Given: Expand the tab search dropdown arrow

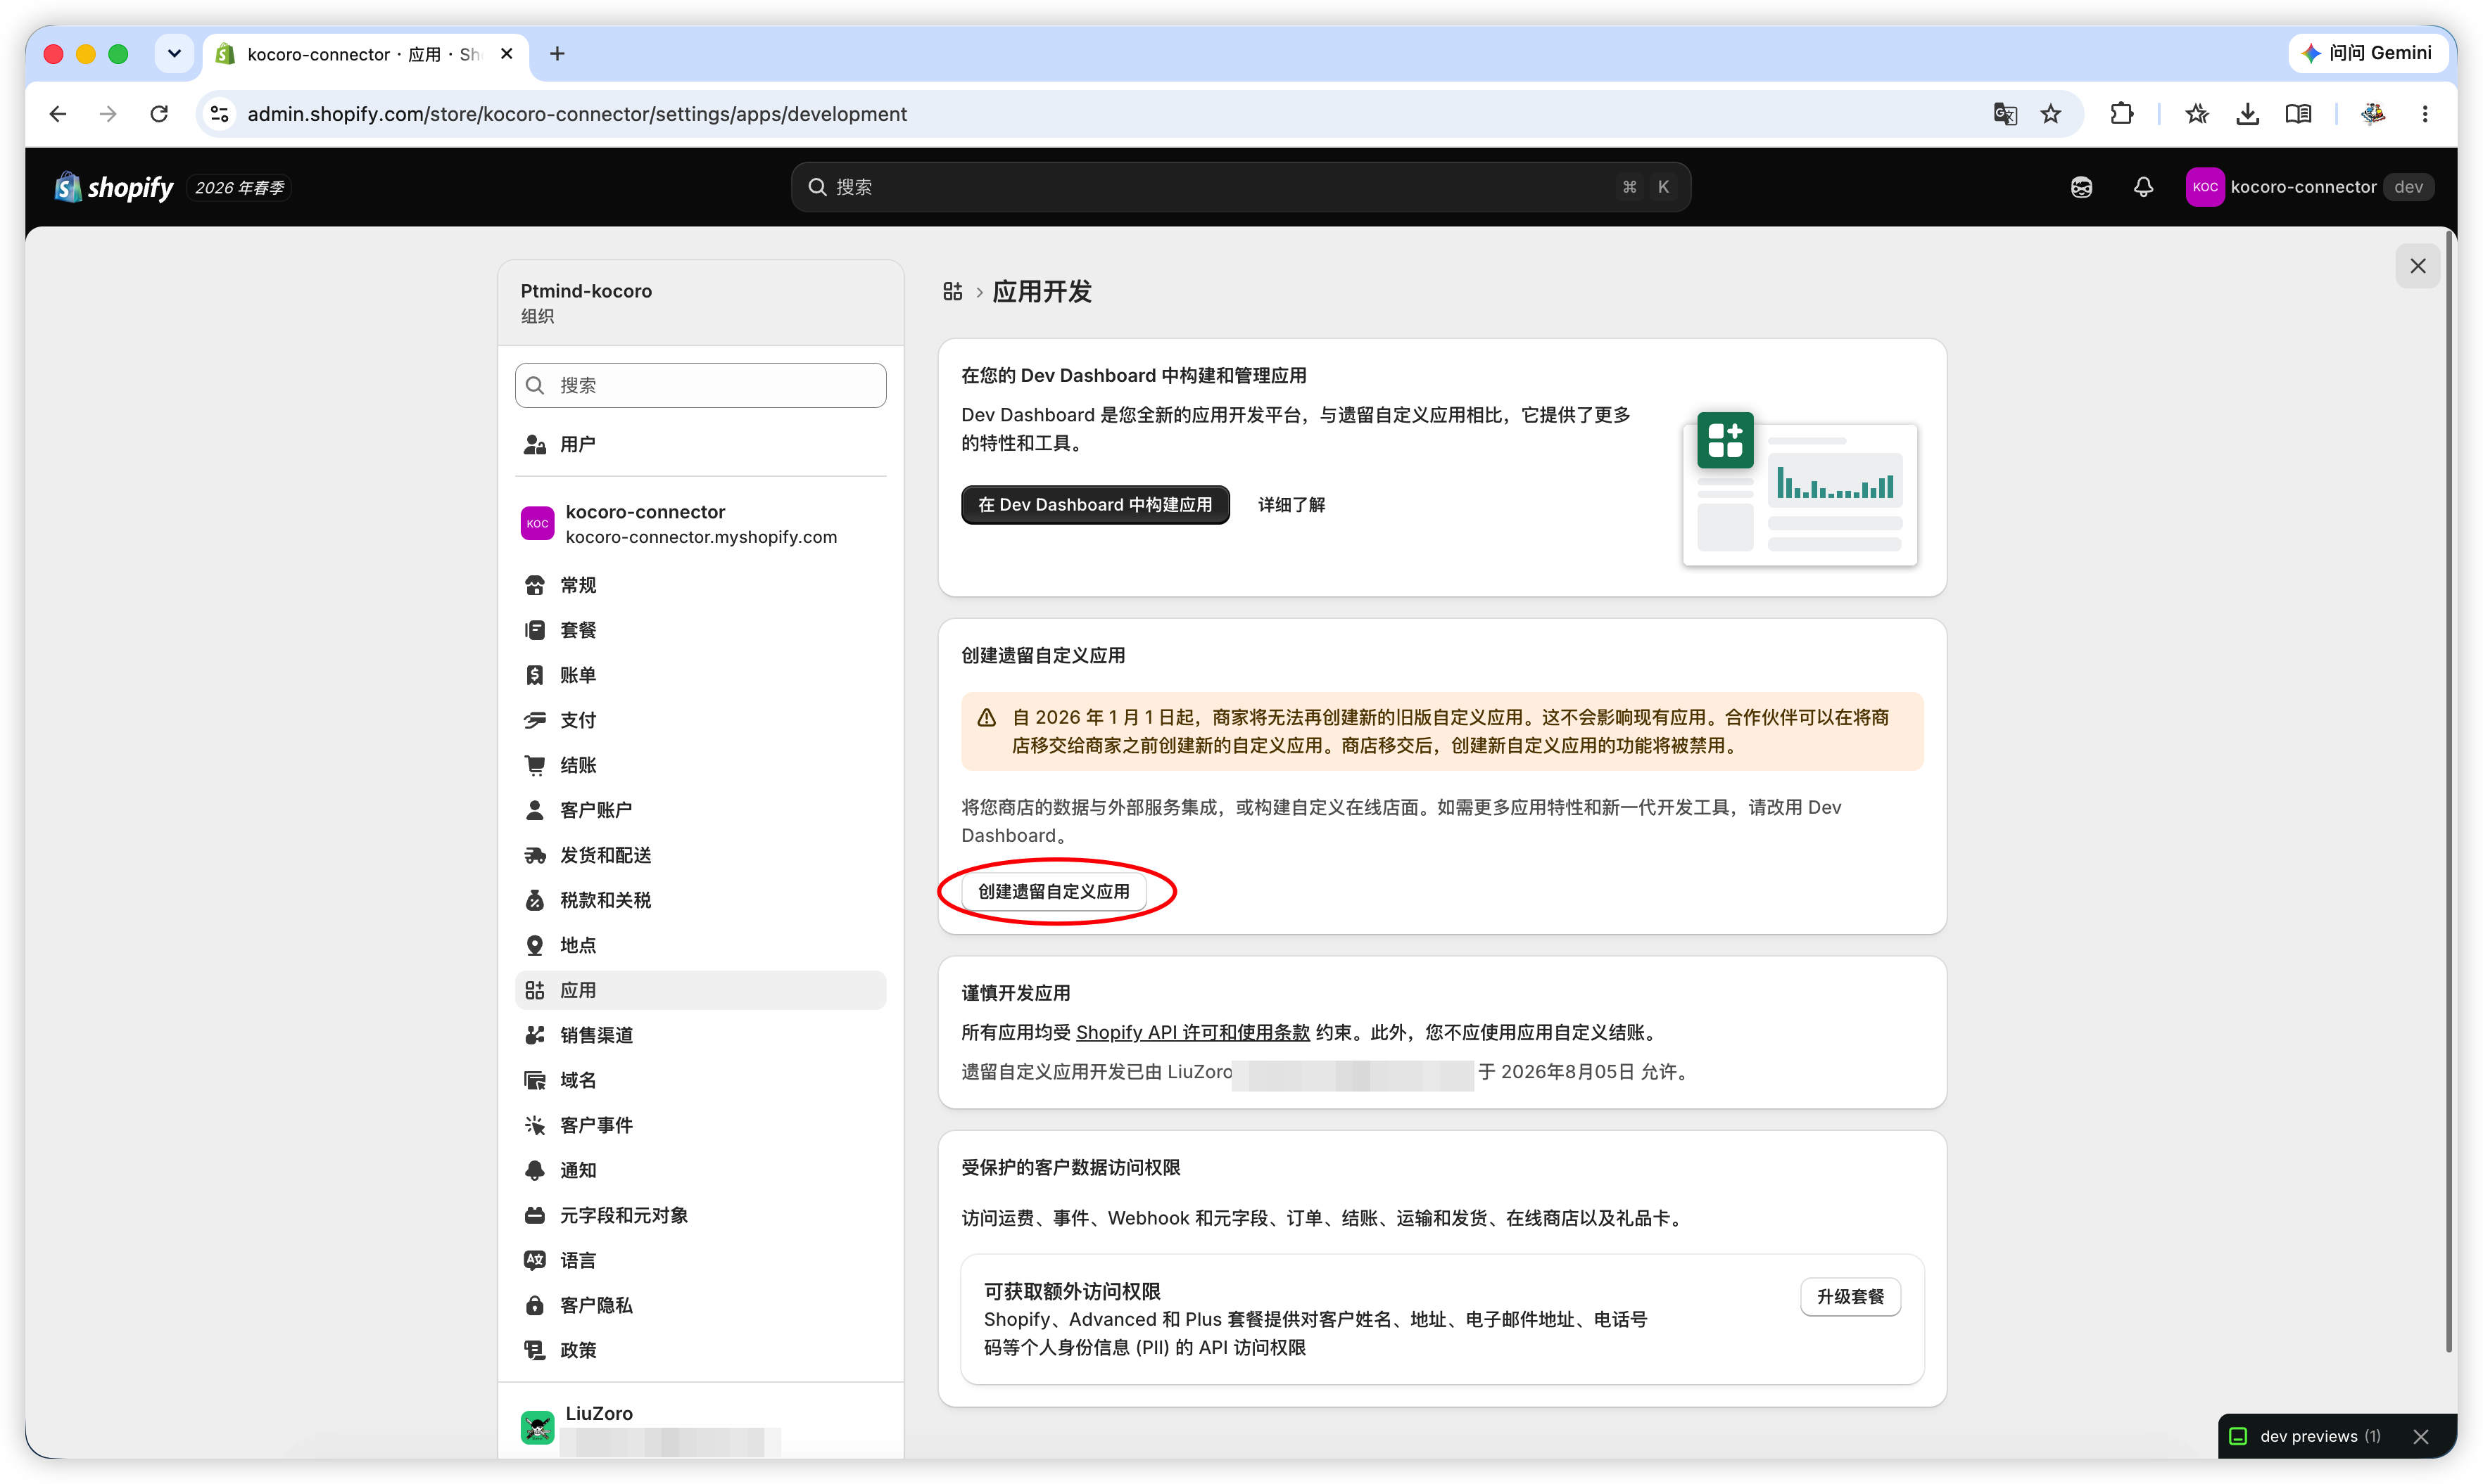Looking at the screenshot, I should pos(174,54).
